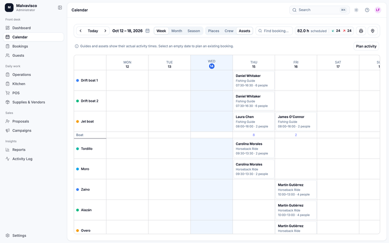Open the LF user avatar menu

coord(377,10)
